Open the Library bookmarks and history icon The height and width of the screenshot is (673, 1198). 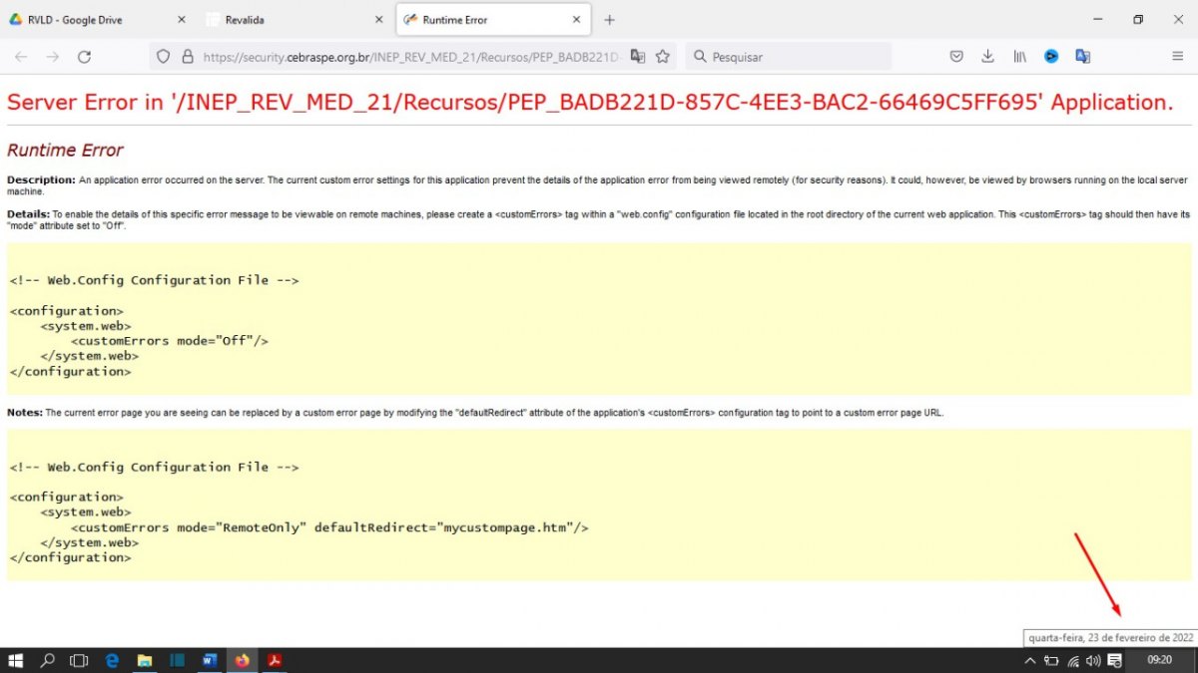(x=1019, y=57)
